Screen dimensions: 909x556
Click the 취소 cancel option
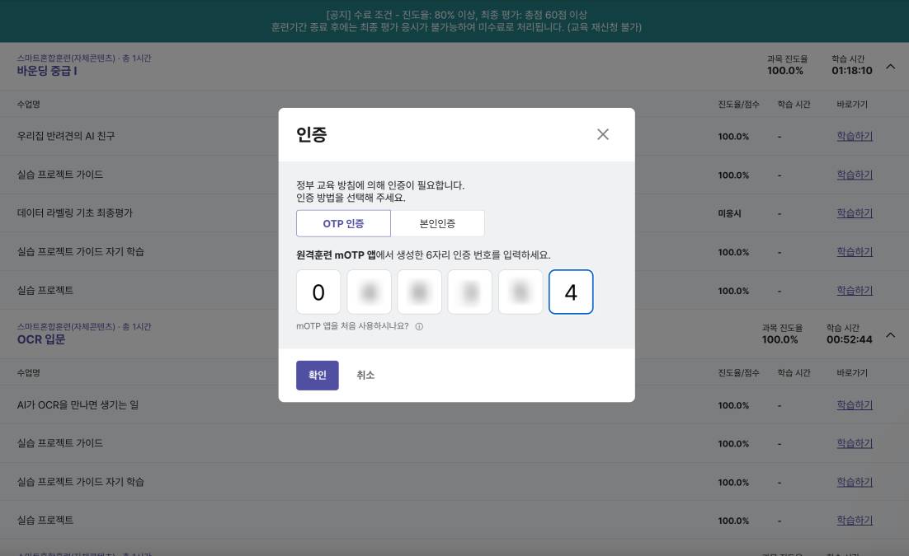pos(365,375)
